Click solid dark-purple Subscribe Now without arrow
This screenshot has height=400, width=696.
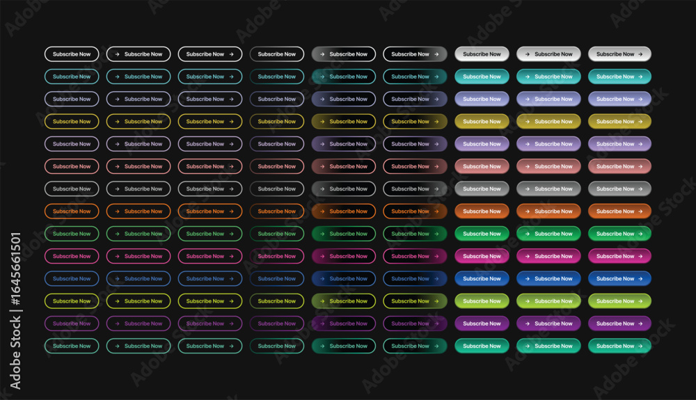pyautogui.click(x=482, y=323)
